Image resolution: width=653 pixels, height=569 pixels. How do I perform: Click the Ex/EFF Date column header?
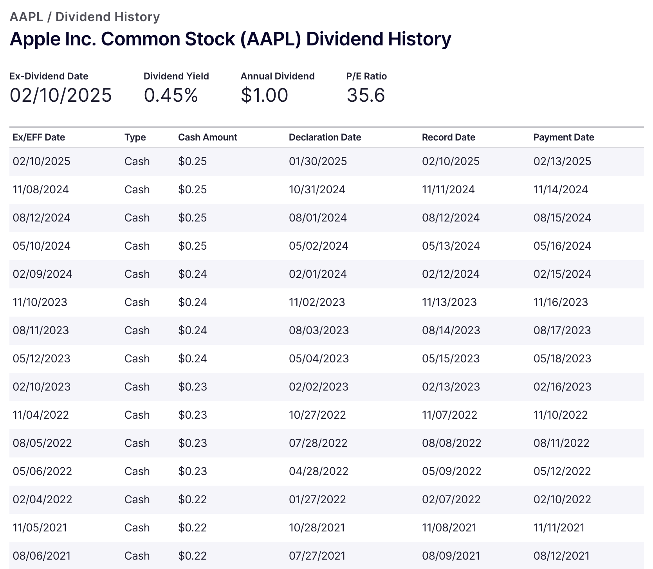pyautogui.click(x=39, y=137)
